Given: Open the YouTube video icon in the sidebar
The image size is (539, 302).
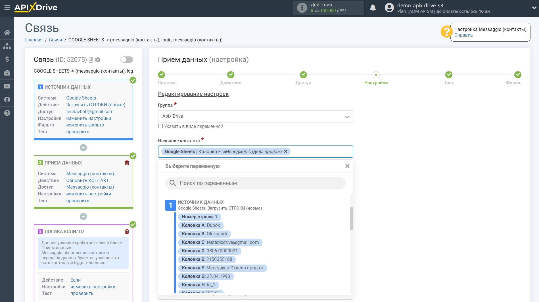Looking at the screenshot, I should click(7, 86).
